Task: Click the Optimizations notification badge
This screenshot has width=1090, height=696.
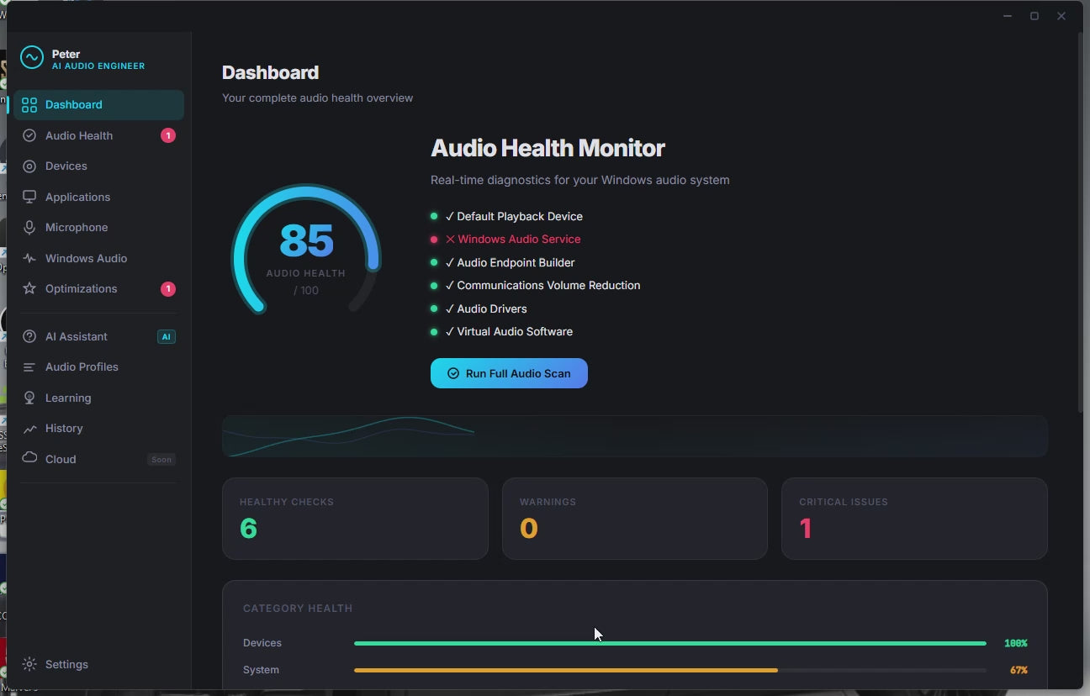Action: pyautogui.click(x=168, y=289)
